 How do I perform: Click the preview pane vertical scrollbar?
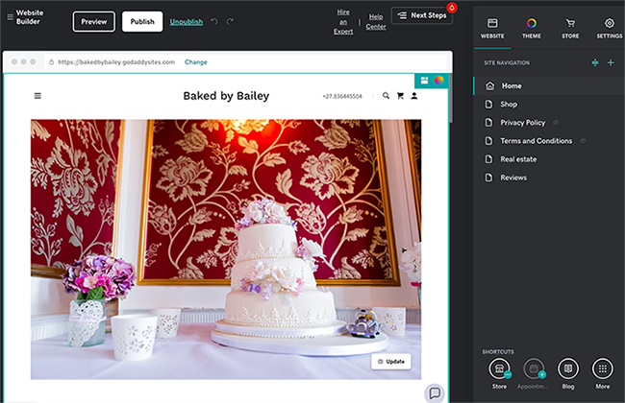(x=451, y=98)
